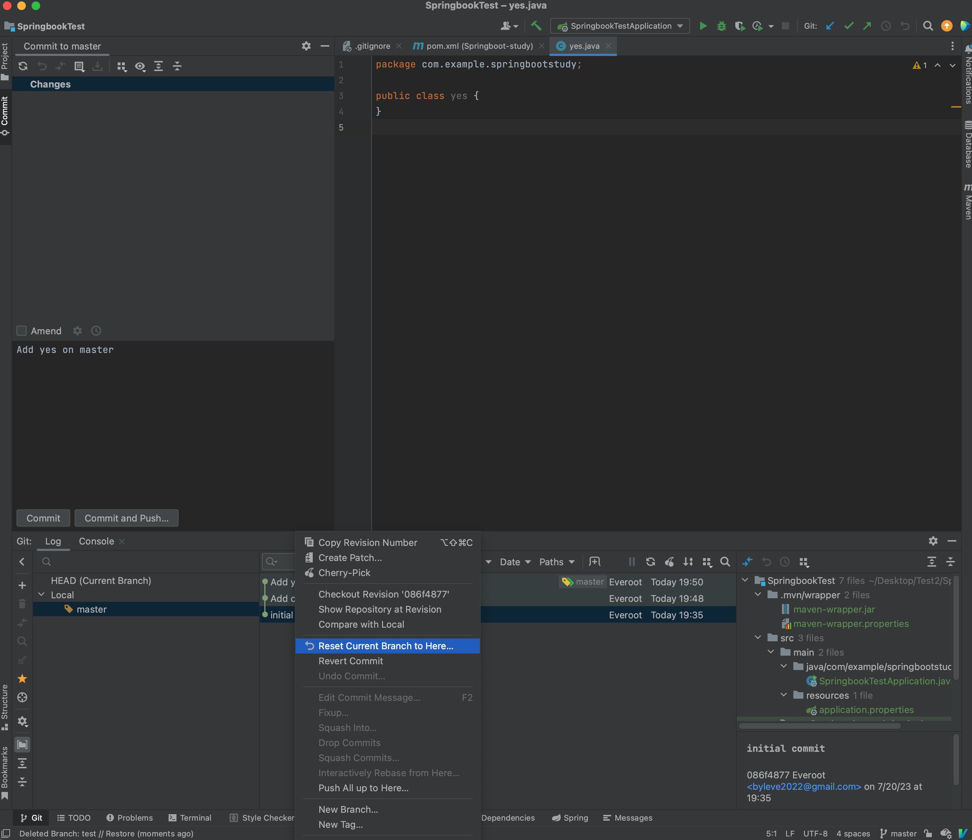Click the favorite star icon in branches toolbar
The height and width of the screenshot is (840, 972).
coord(22,678)
